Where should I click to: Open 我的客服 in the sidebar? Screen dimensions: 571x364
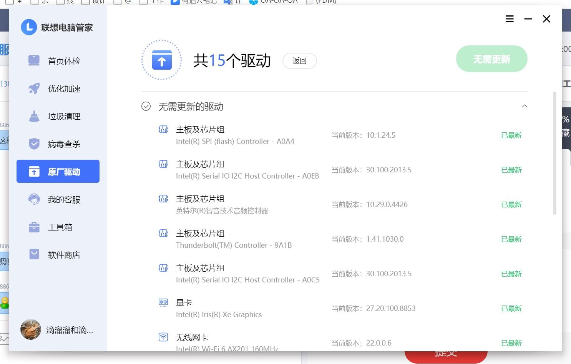pyautogui.click(x=58, y=199)
